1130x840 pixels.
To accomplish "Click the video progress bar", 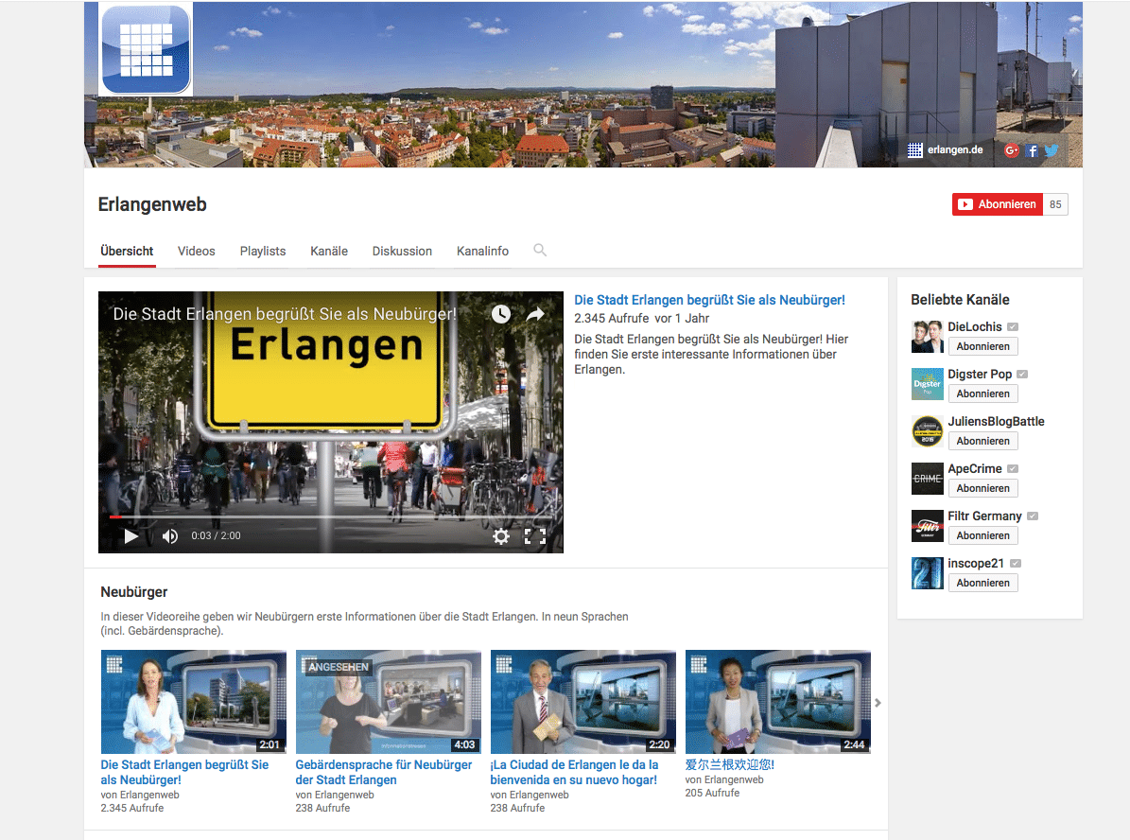I will coord(331,517).
